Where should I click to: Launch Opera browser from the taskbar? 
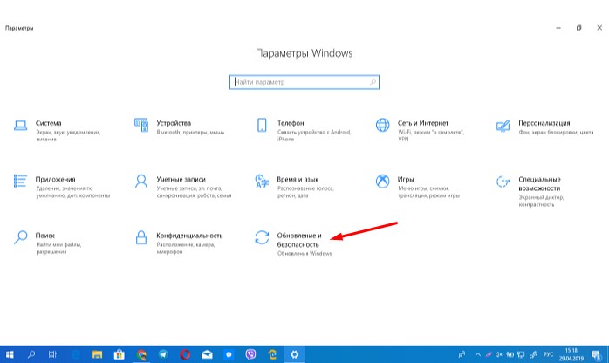(185, 354)
